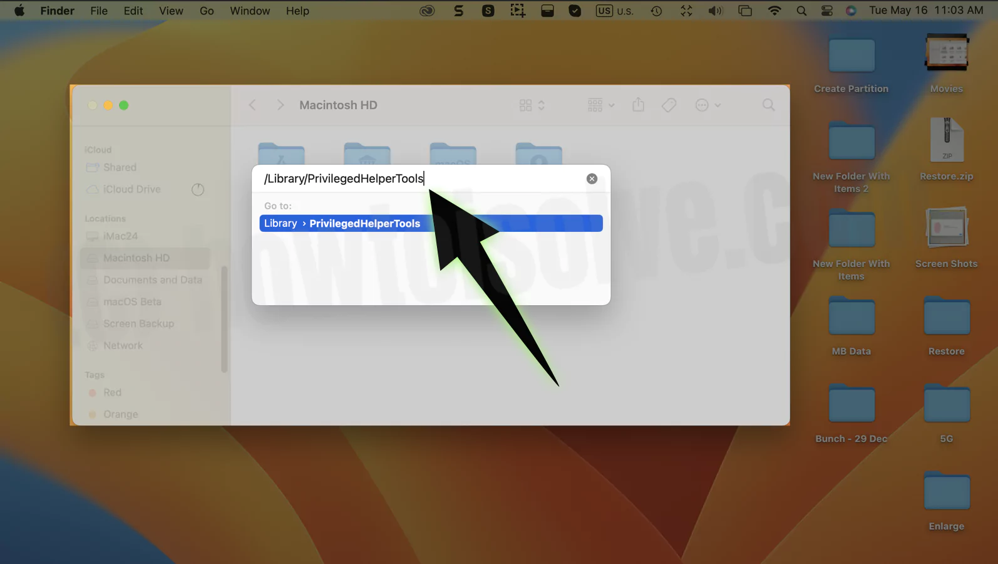Viewport: 998px width, 564px height.
Task: Click the volume speaker icon in menu bar
Action: pos(715,11)
